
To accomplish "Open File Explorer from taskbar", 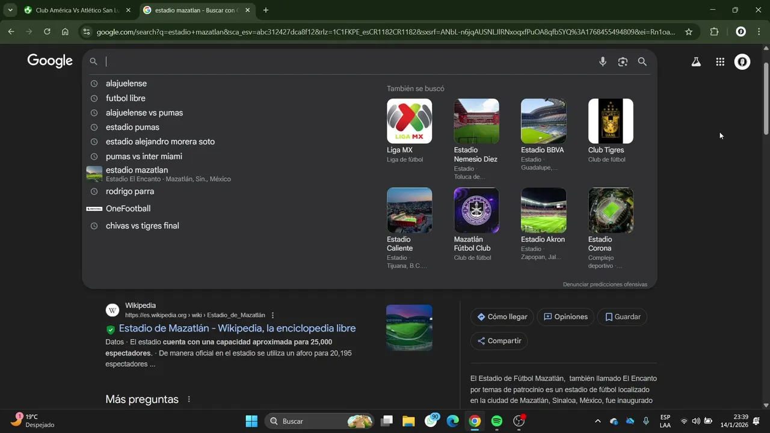I will coord(408,421).
